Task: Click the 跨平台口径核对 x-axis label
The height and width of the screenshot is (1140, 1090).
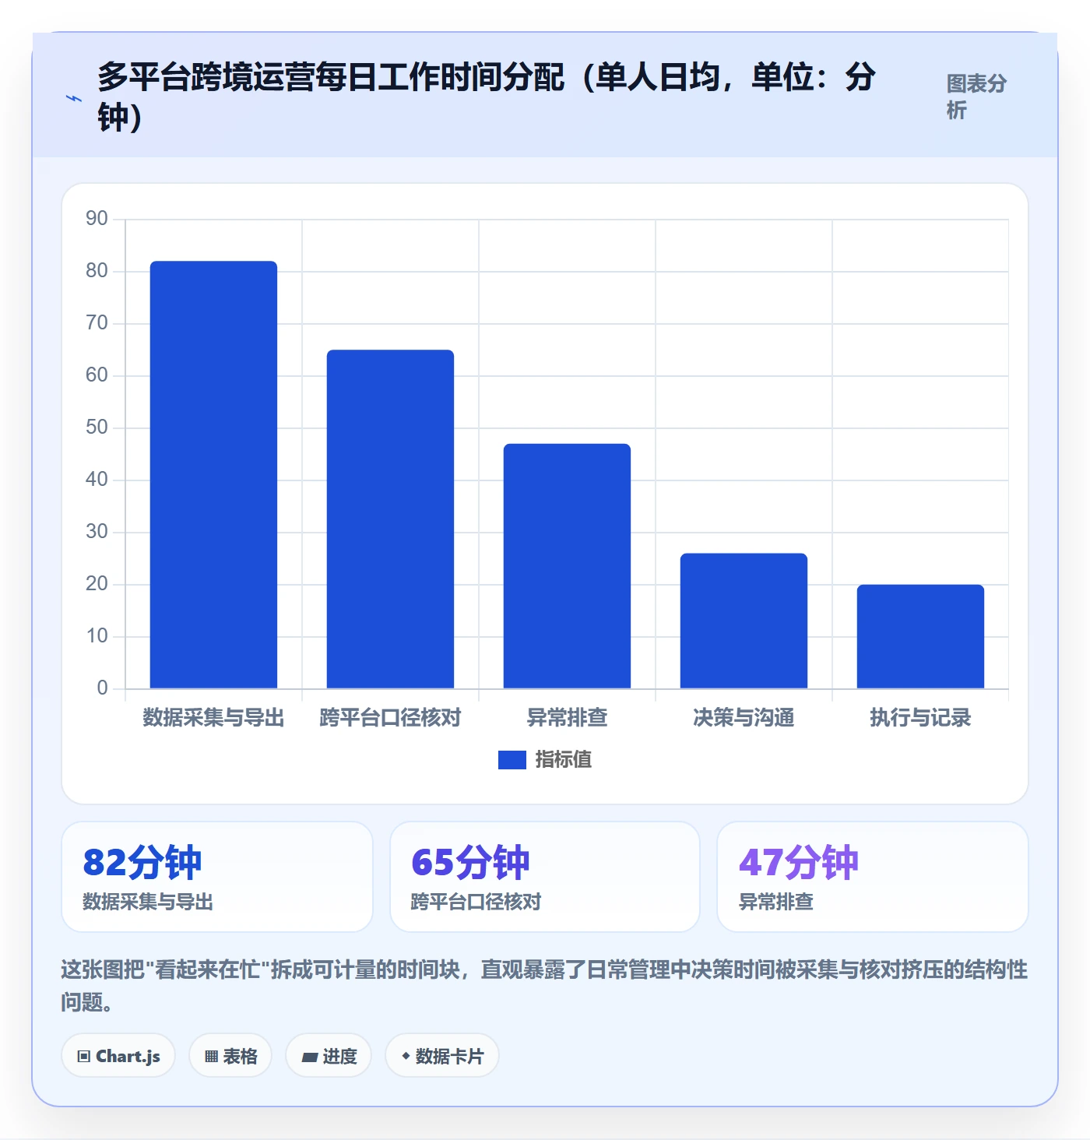Action: [x=390, y=717]
